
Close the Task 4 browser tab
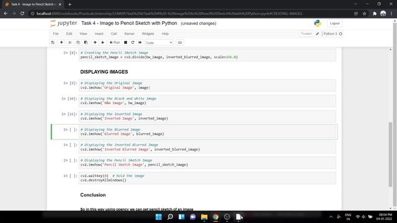pos(60,4)
